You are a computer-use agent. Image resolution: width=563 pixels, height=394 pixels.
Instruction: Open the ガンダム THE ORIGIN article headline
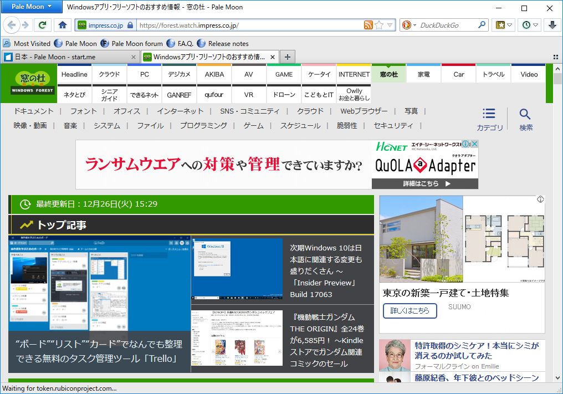pyautogui.click(x=327, y=340)
